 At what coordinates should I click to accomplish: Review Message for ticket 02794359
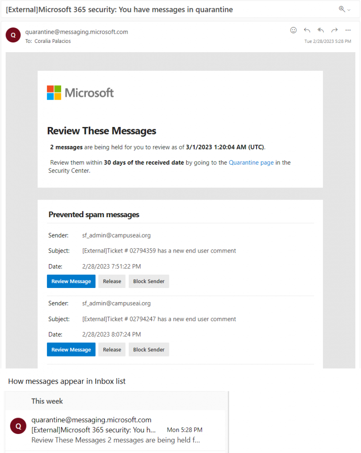pyautogui.click(x=71, y=281)
